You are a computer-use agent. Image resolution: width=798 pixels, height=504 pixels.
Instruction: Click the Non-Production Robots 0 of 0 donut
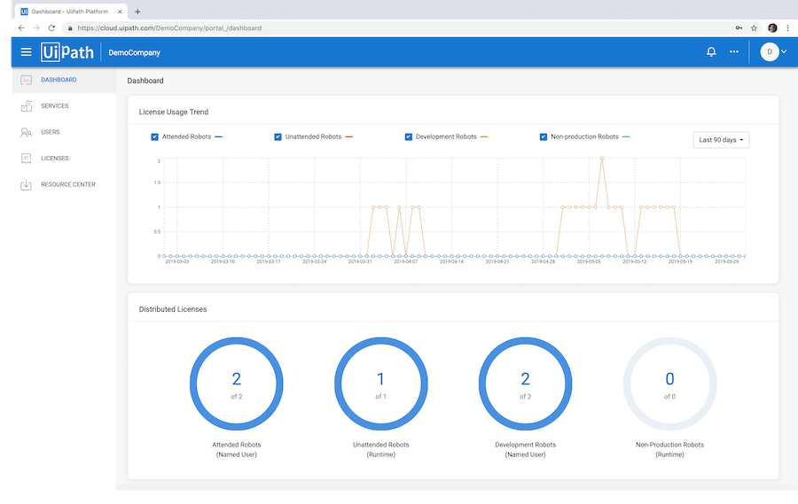(x=669, y=384)
